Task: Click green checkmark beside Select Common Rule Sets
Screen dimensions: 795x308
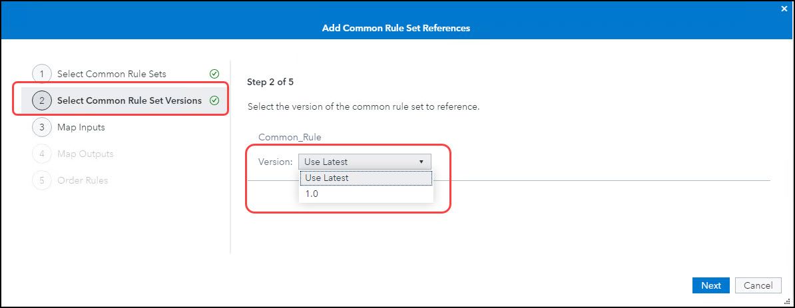Action: [214, 74]
